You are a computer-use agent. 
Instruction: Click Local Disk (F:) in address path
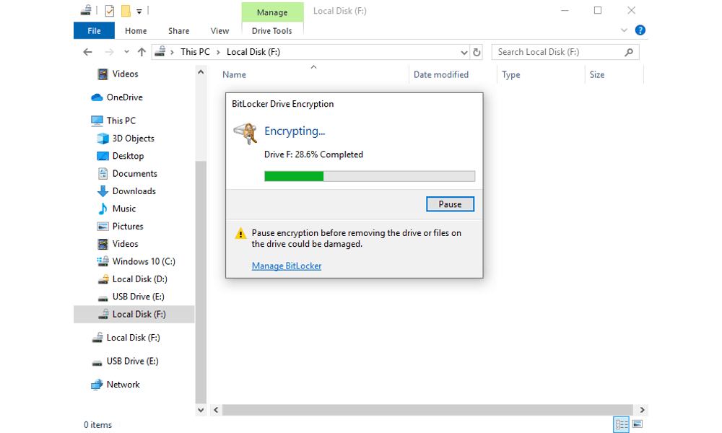(x=253, y=52)
